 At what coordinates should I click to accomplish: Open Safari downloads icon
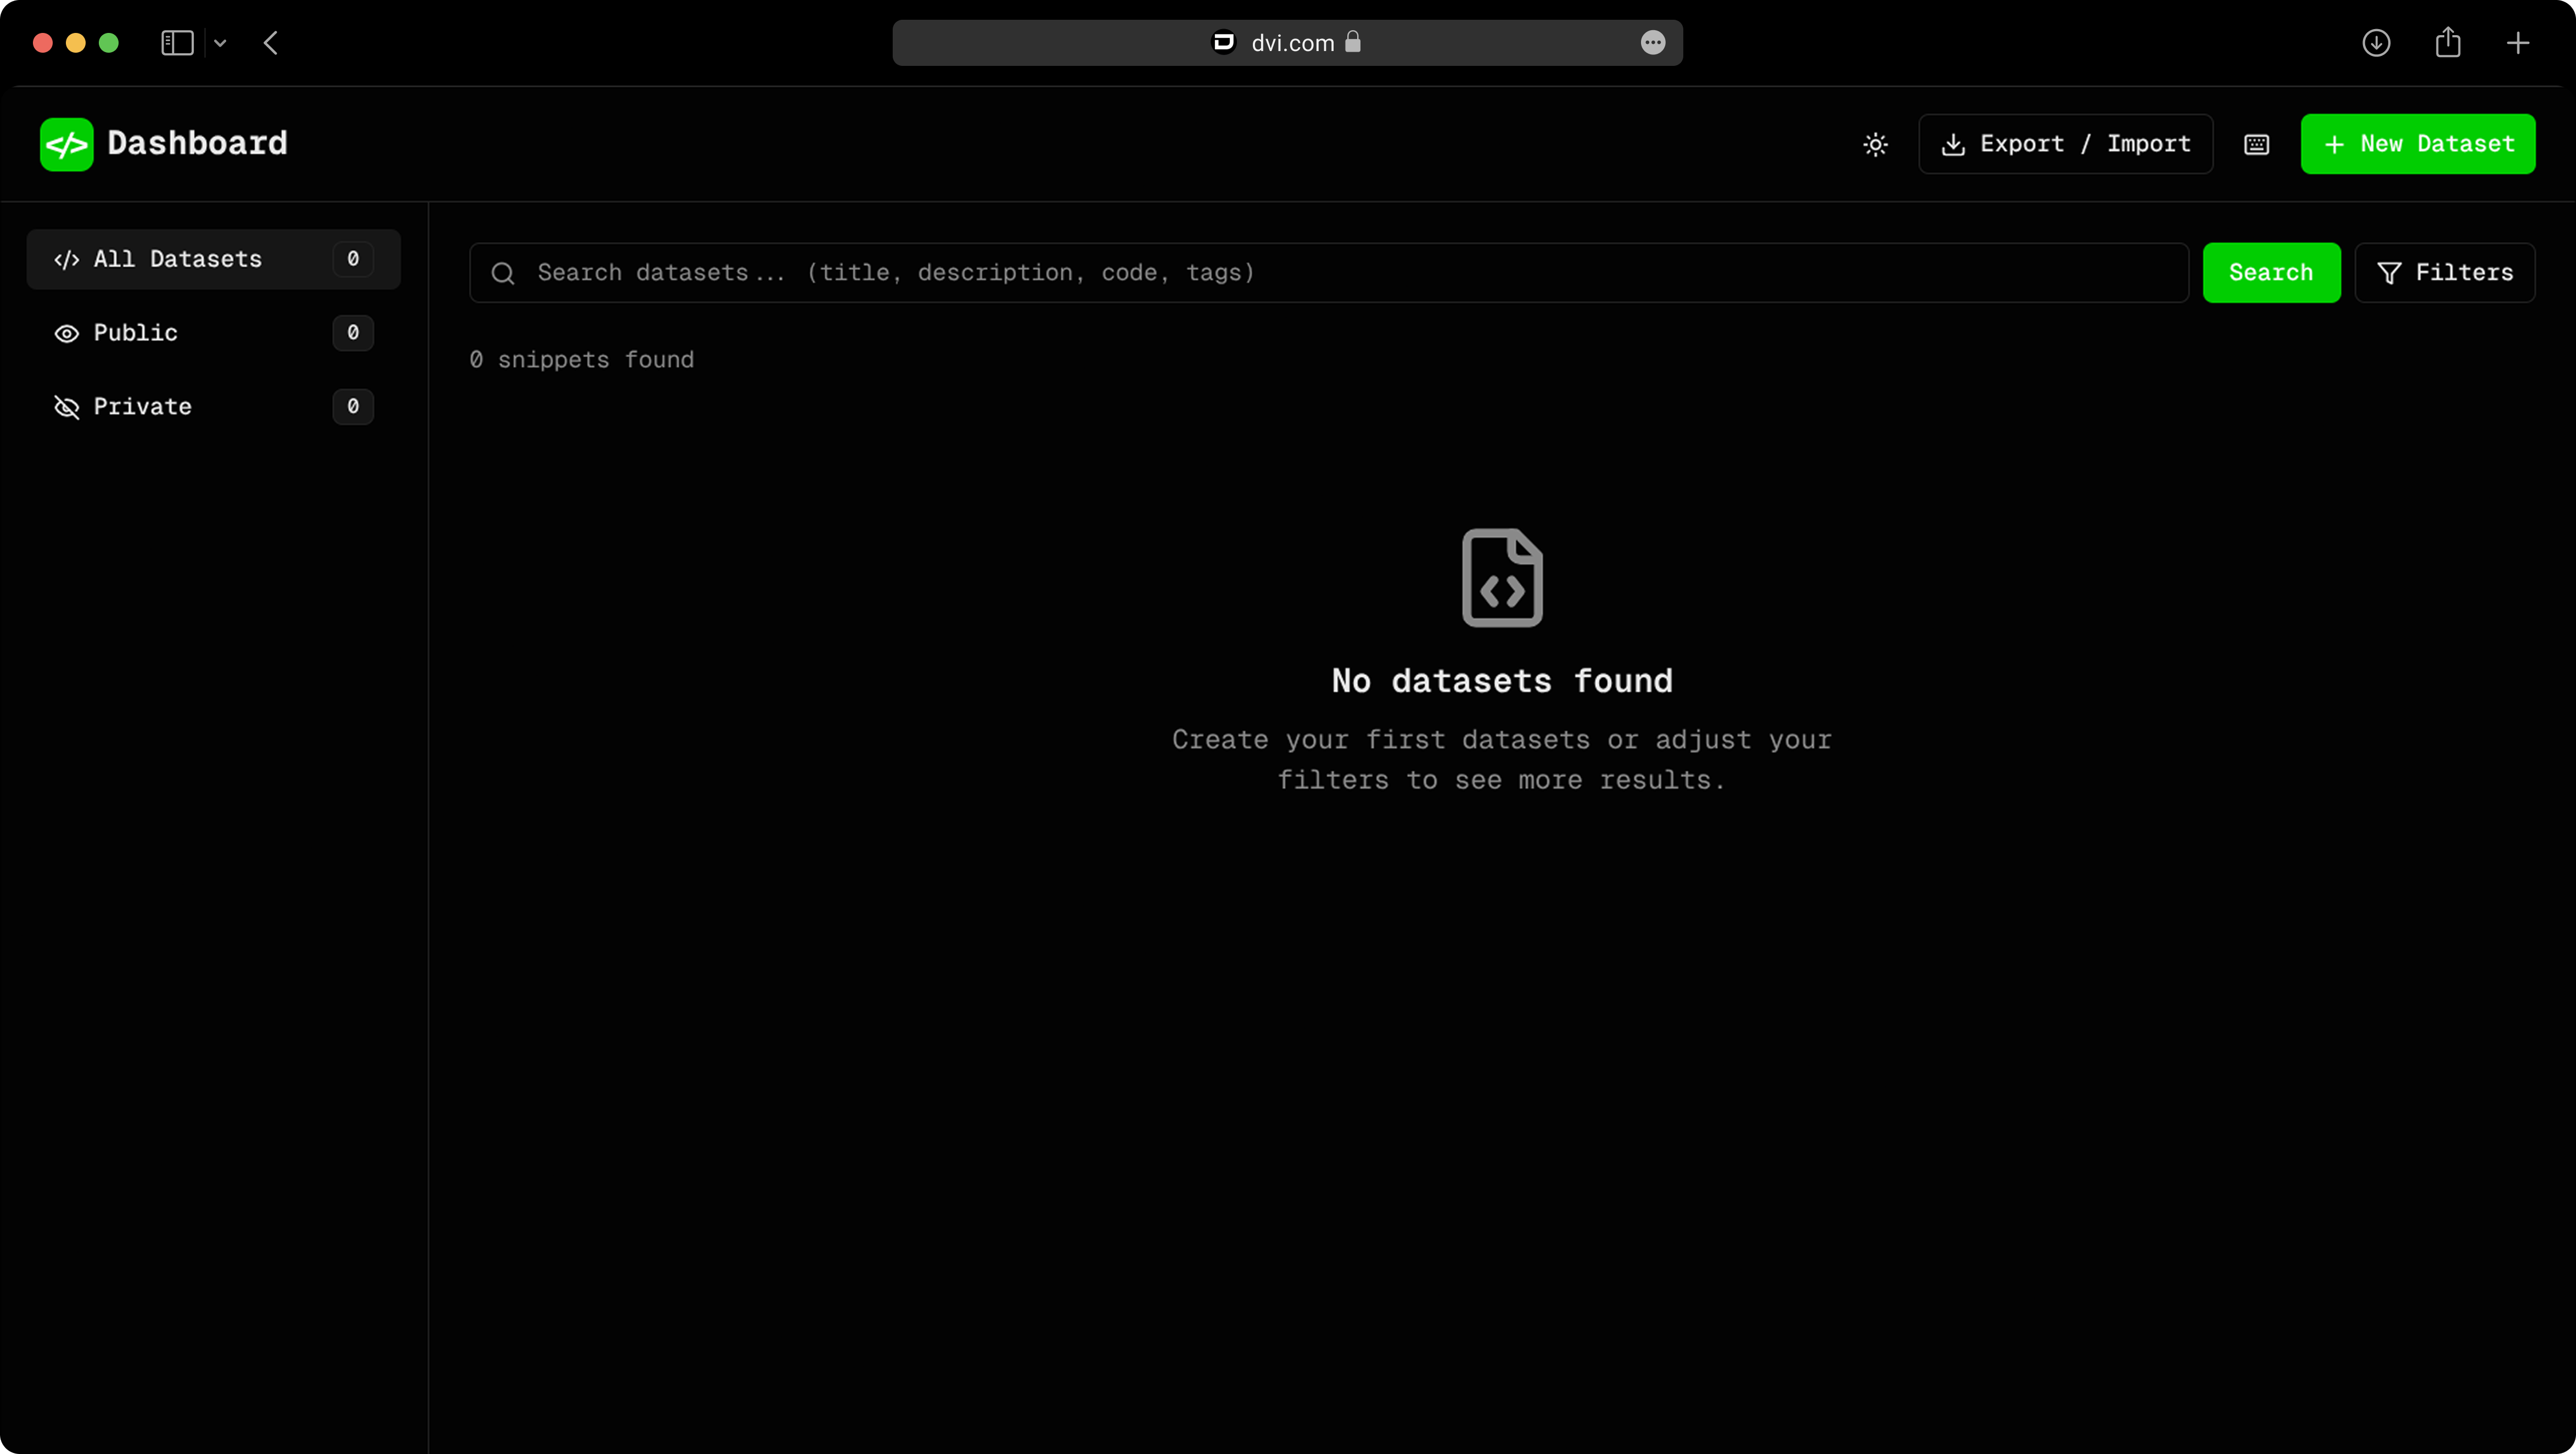tap(2376, 43)
